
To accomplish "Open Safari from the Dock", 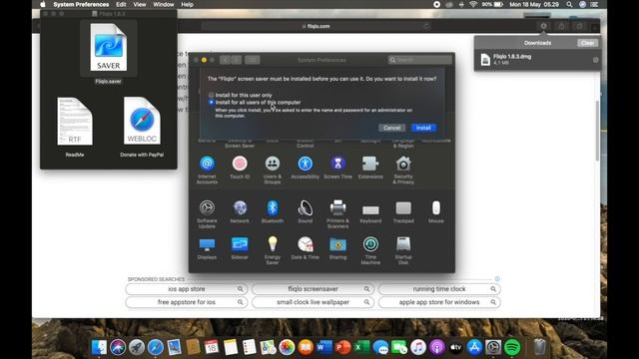I will point(156,347).
